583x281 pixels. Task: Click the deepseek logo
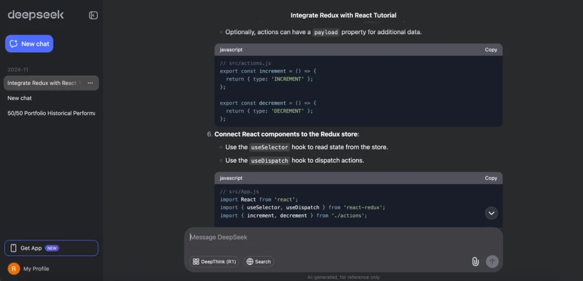36,15
